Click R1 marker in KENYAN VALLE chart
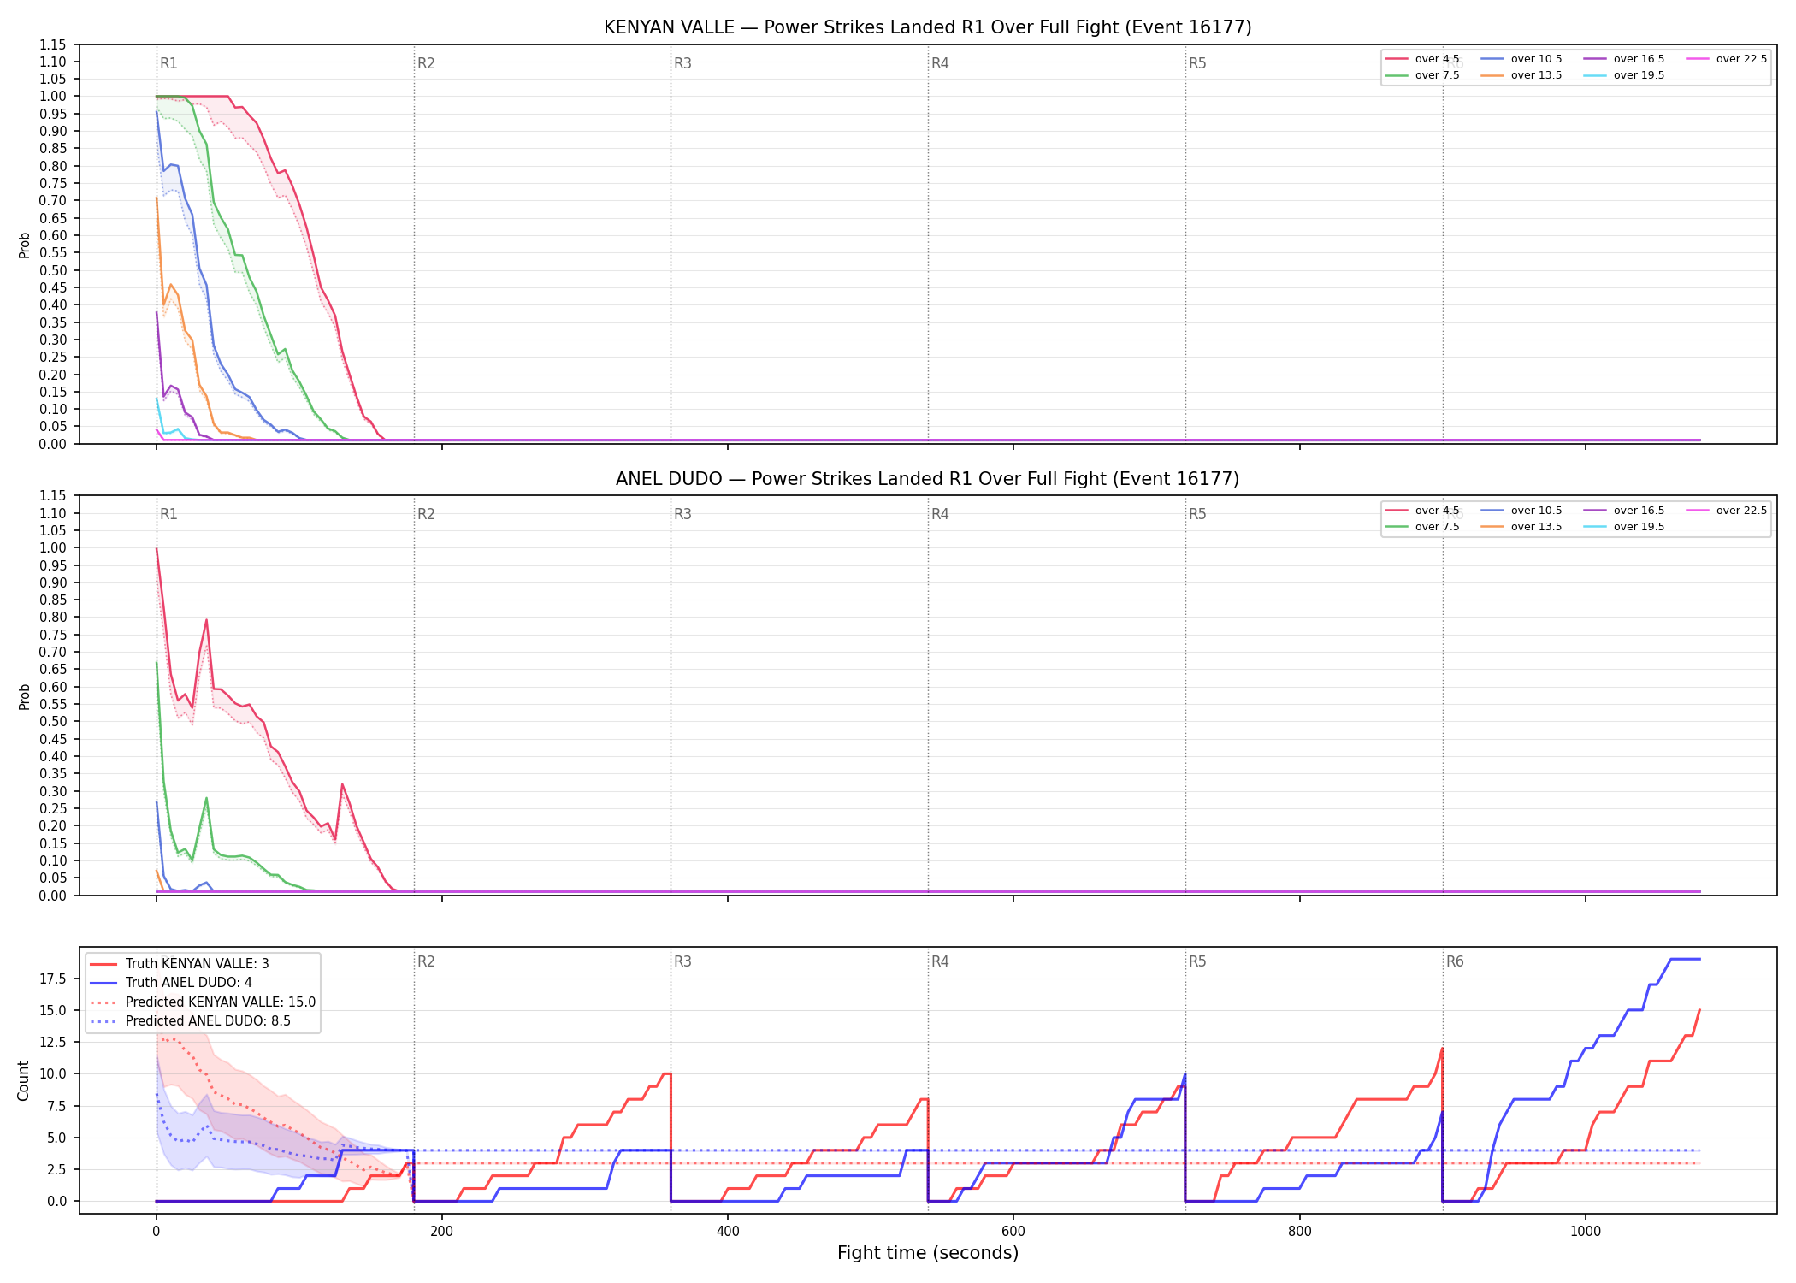The height and width of the screenshot is (1283, 1796). (168, 63)
